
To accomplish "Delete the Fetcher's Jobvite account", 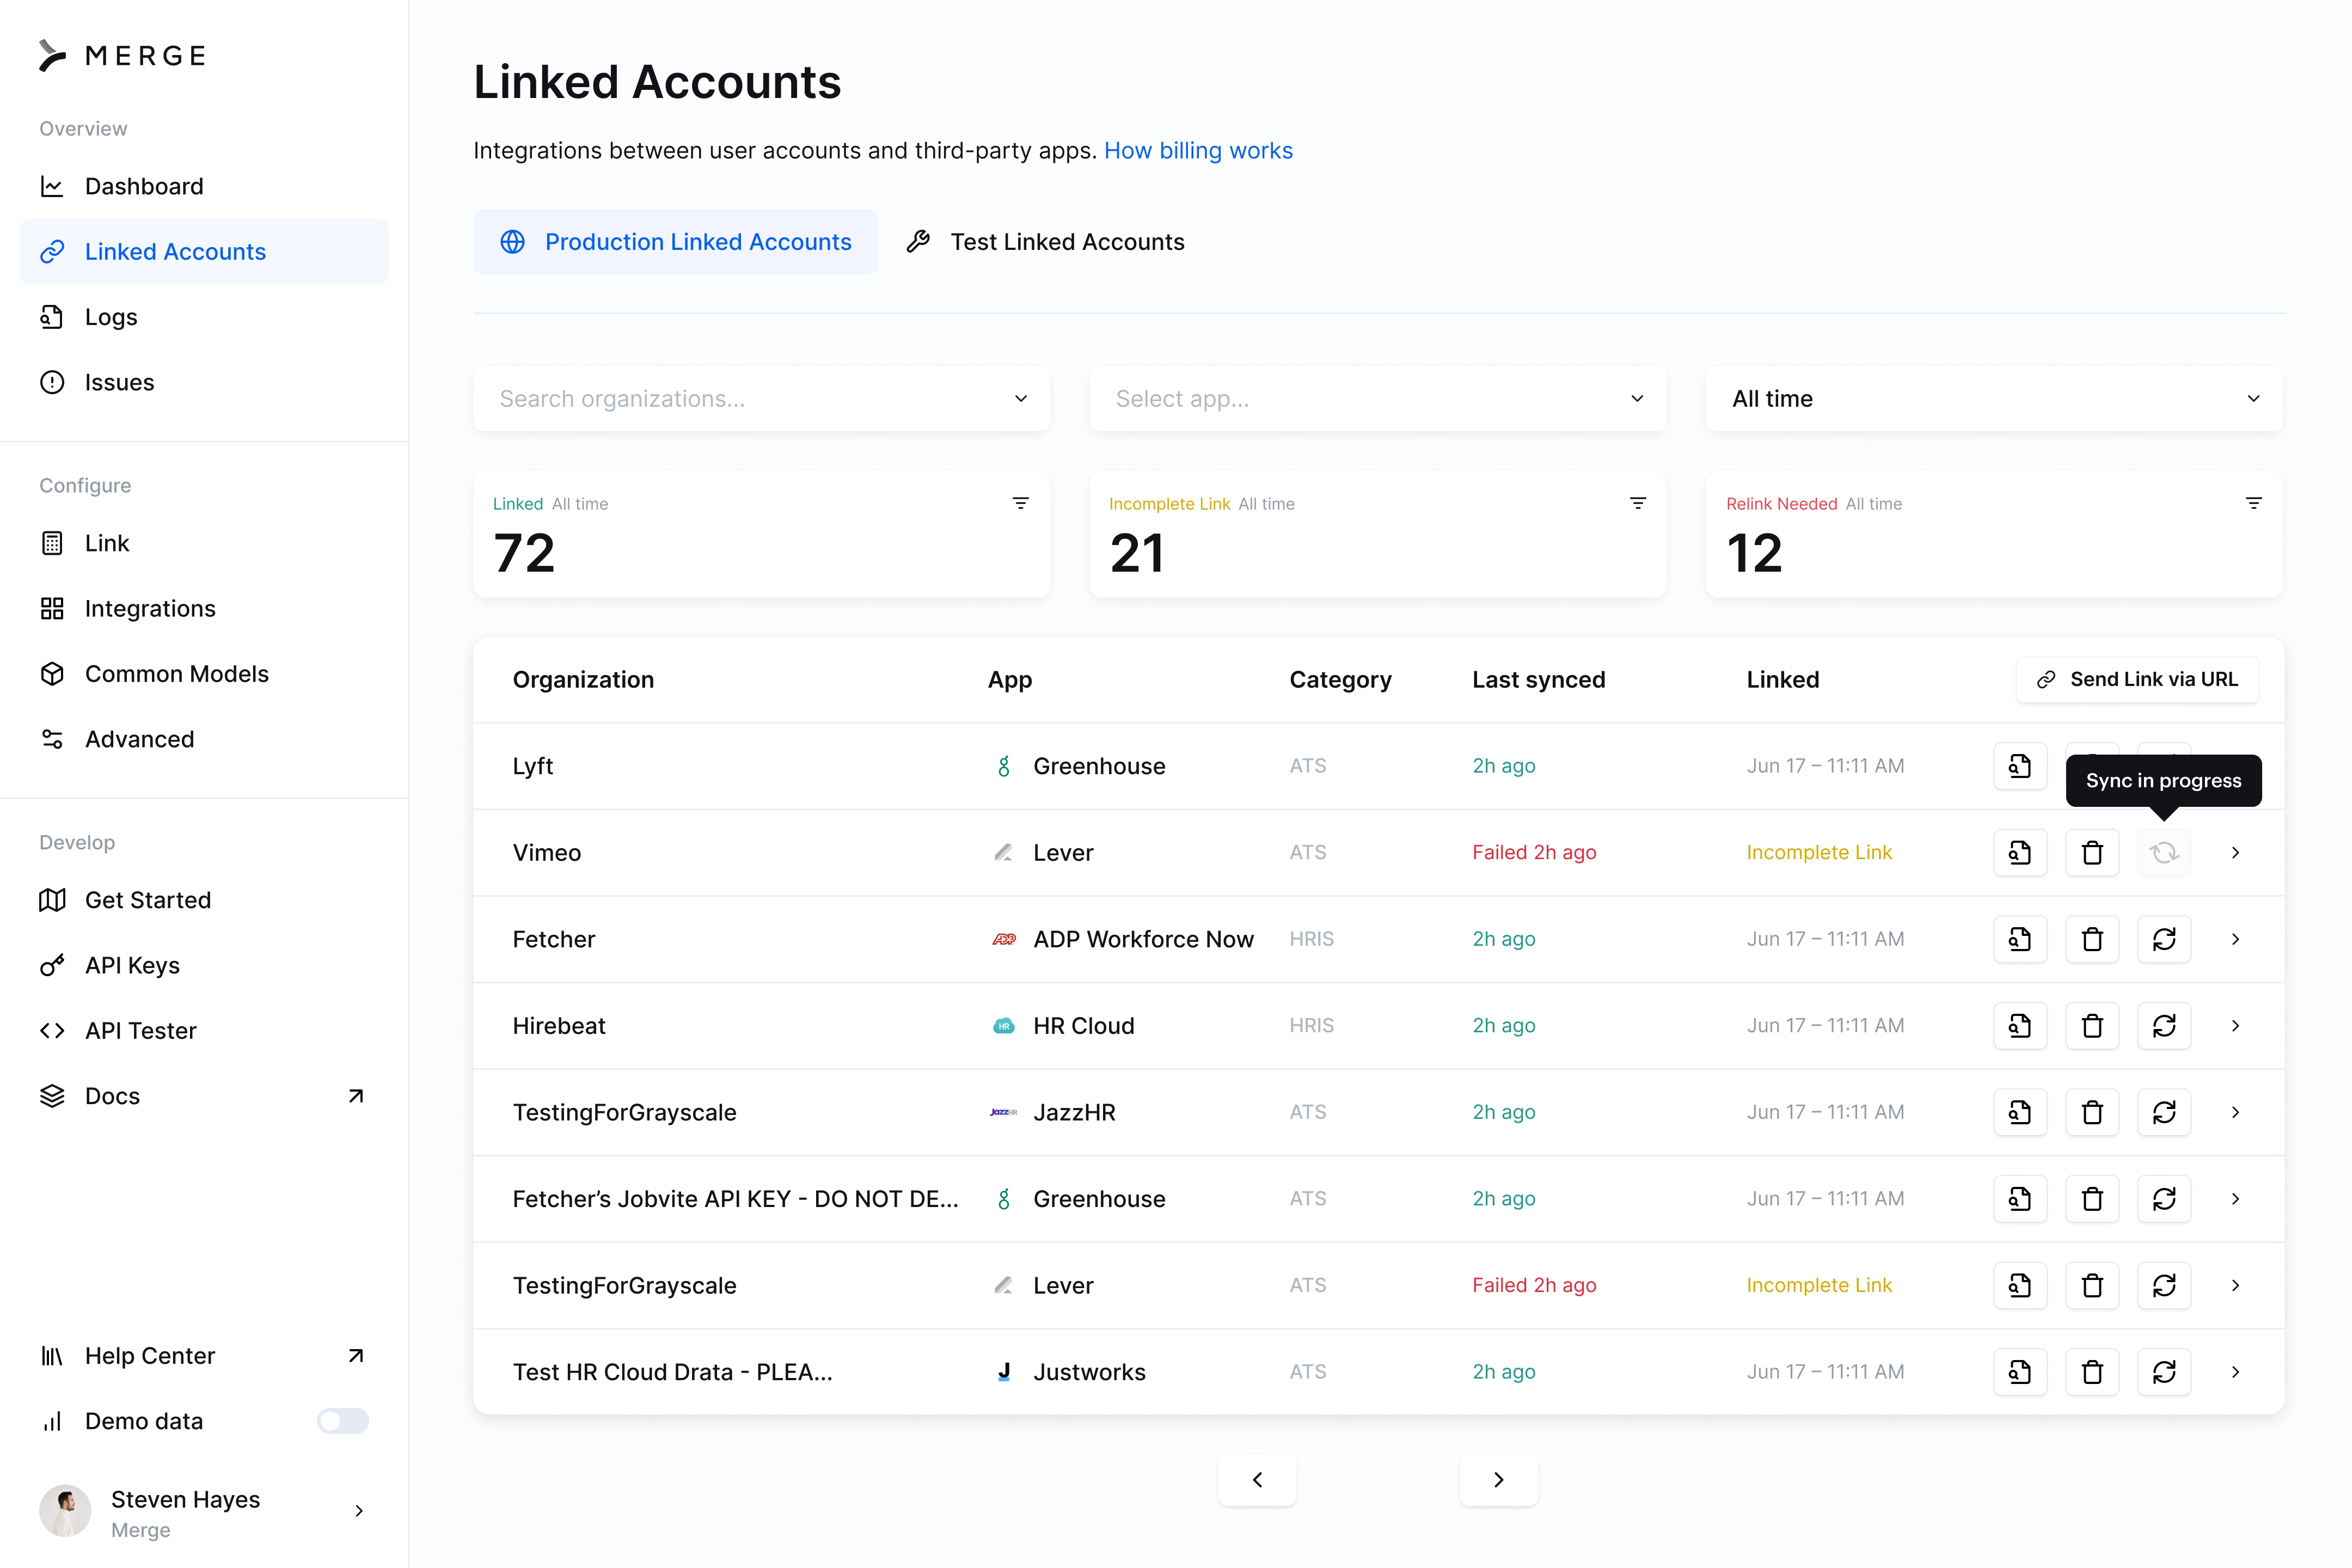I will pyautogui.click(x=2092, y=1199).
